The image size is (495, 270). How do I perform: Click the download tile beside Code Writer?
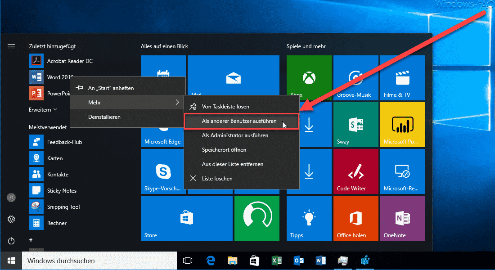click(315, 171)
